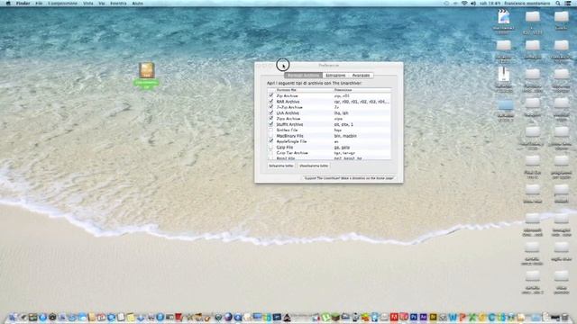Enable the Gzip File checkbox

pyautogui.click(x=271, y=147)
